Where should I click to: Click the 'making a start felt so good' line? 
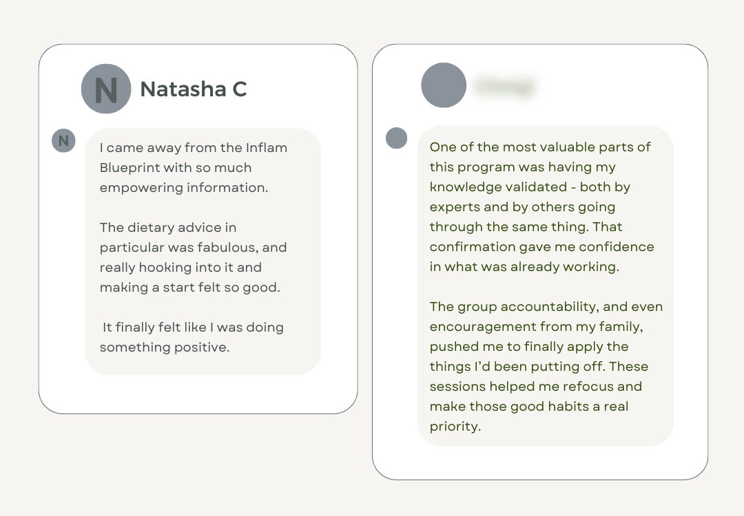coord(189,288)
